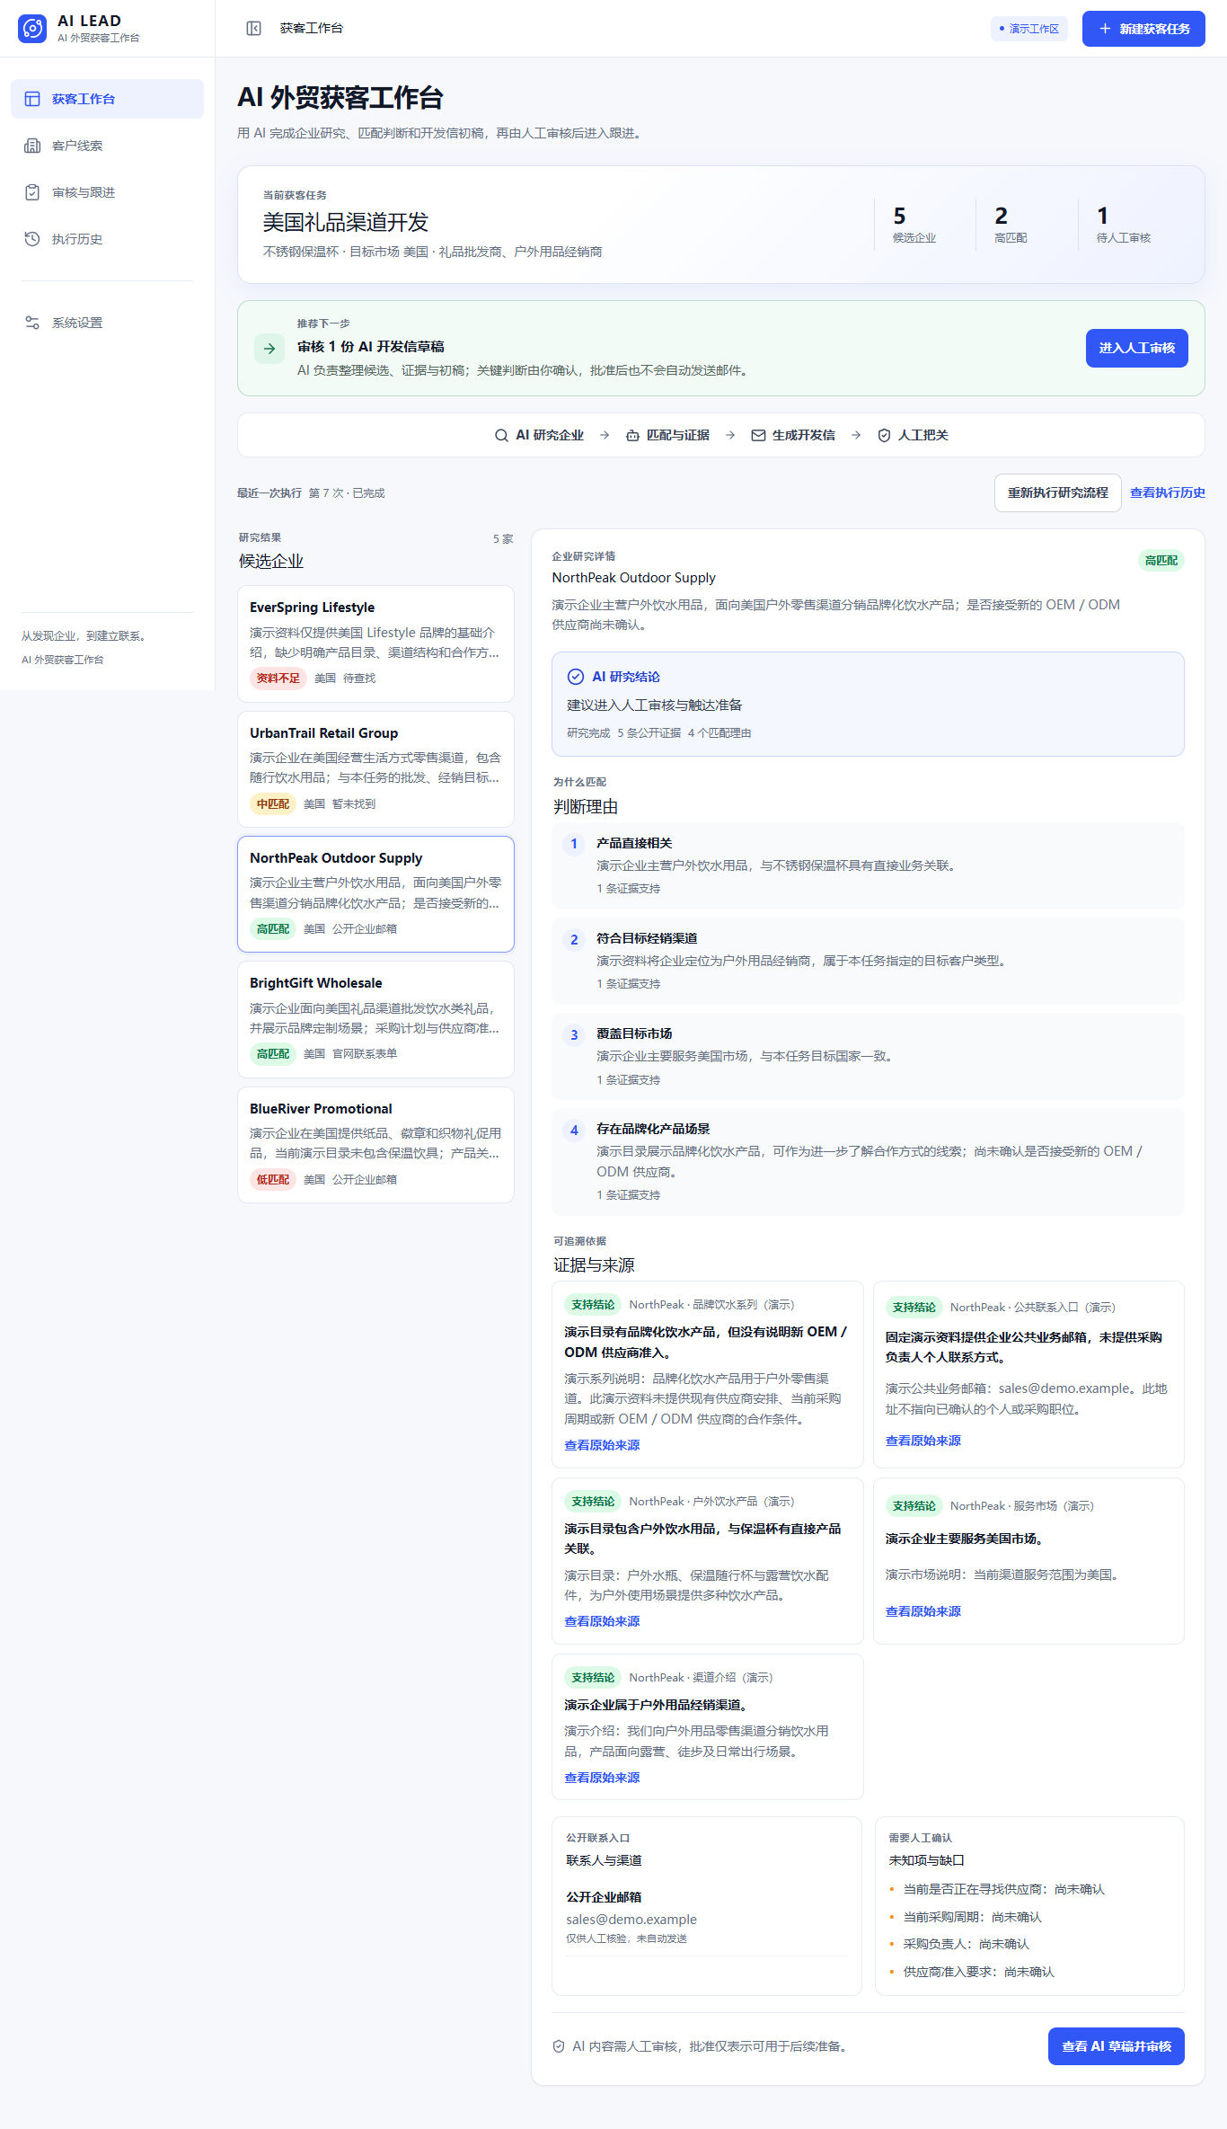Click the 资料不足 tag on EverSpring card
This screenshot has width=1227, height=2129.
point(278,679)
